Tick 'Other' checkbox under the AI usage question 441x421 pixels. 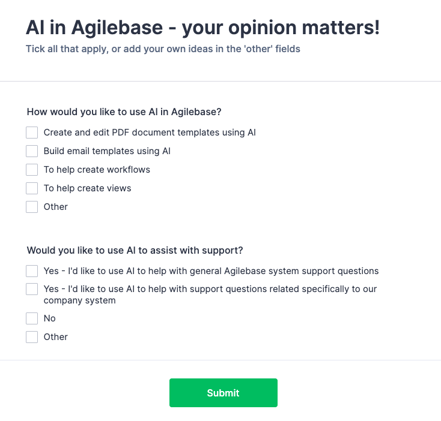pyautogui.click(x=32, y=207)
